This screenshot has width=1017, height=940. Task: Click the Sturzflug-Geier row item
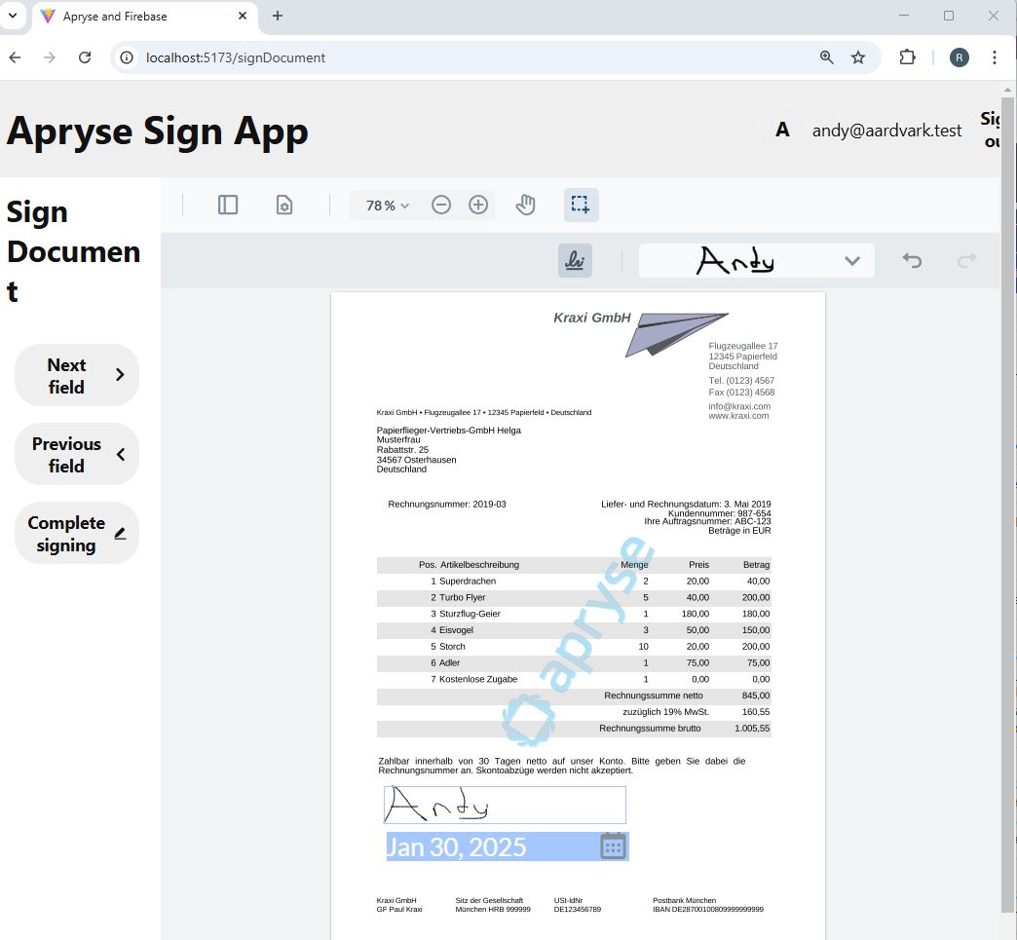pyautogui.click(x=470, y=614)
